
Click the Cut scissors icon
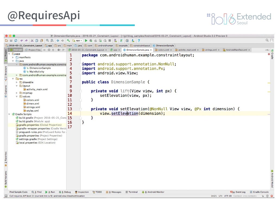coord(32,40)
